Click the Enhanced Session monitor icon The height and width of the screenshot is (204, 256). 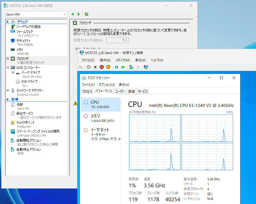point(146,67)
